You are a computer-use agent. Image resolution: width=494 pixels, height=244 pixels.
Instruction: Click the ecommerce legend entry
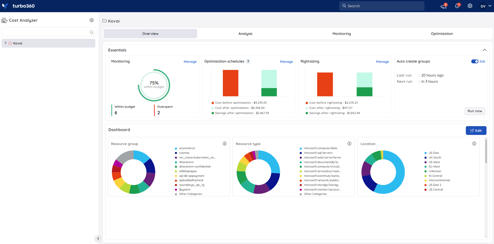185,148
